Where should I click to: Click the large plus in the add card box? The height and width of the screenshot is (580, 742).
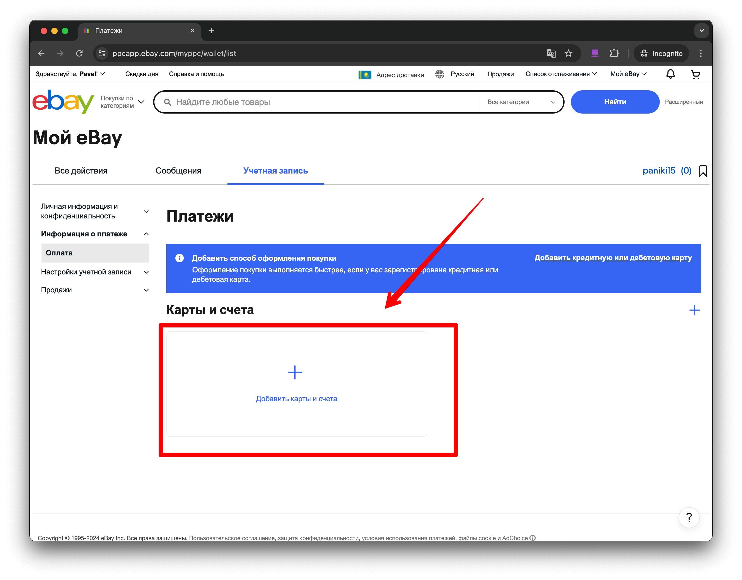(x=294, y=372)
